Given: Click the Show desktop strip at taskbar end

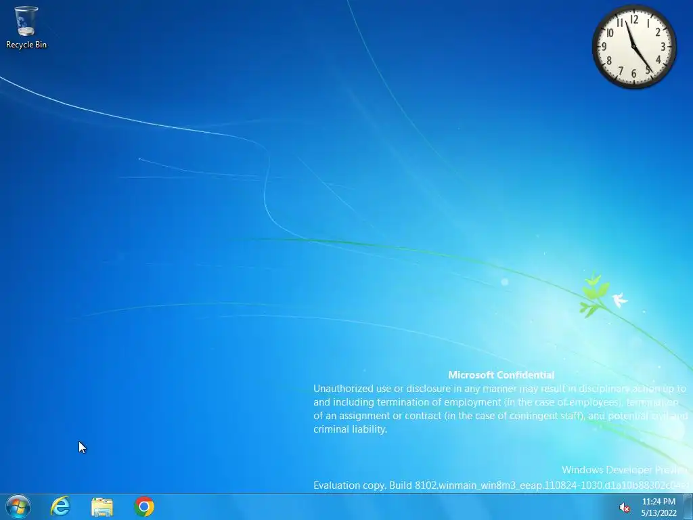Looking at the screenshot, I should [x=688, y=506].
